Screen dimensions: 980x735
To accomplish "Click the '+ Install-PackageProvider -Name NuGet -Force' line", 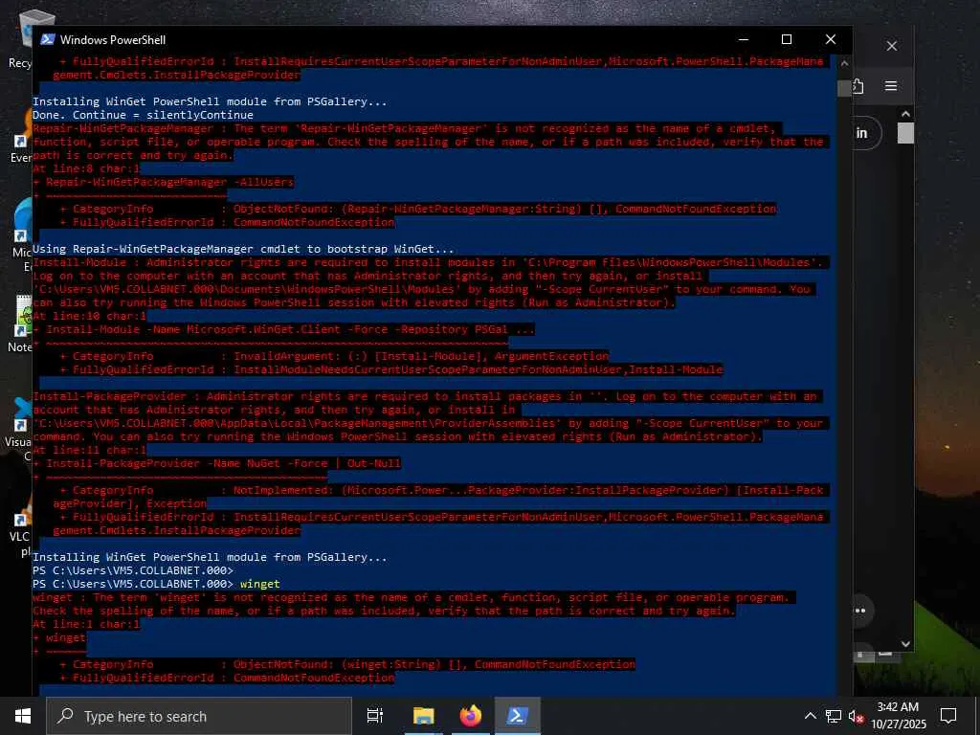I will click(x=217, y=463).
